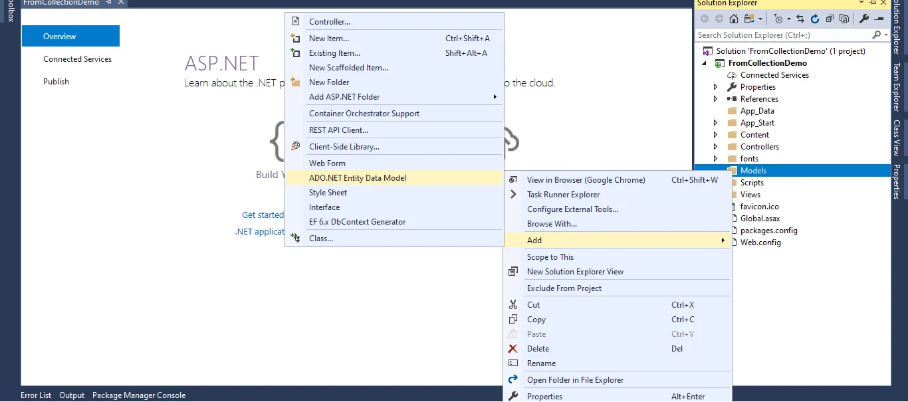Choose New Scaffolded Item... entry

coord(394,68)
